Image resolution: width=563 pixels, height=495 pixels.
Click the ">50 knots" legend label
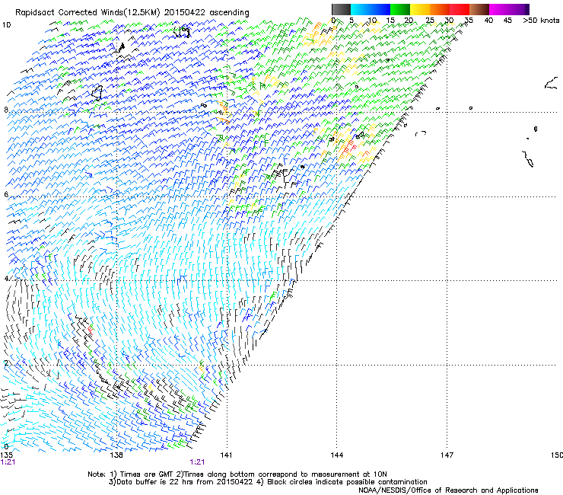click(541, 20)
